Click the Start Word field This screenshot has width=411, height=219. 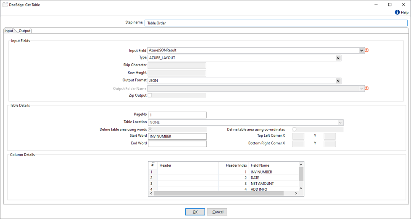(x=177, y=136)
